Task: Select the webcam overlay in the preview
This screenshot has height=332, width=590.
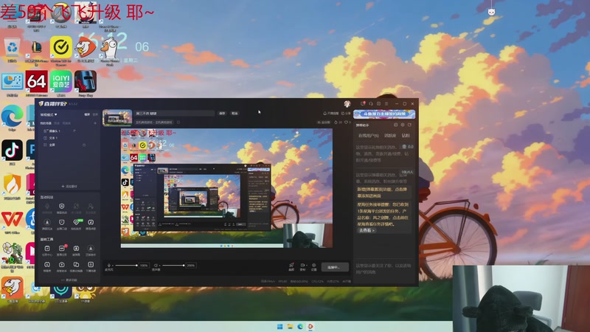Action: (308, 235)
